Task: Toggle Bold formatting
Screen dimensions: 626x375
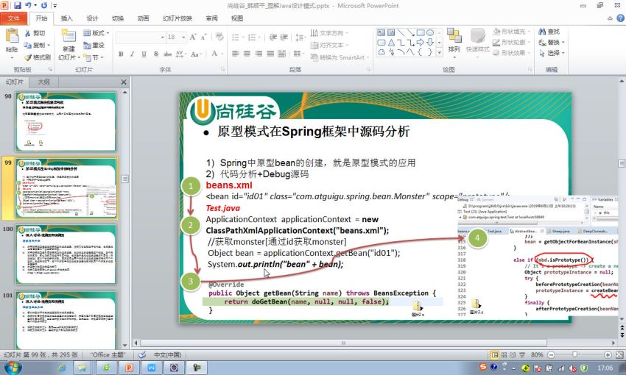Action: (x=122, y=54)
